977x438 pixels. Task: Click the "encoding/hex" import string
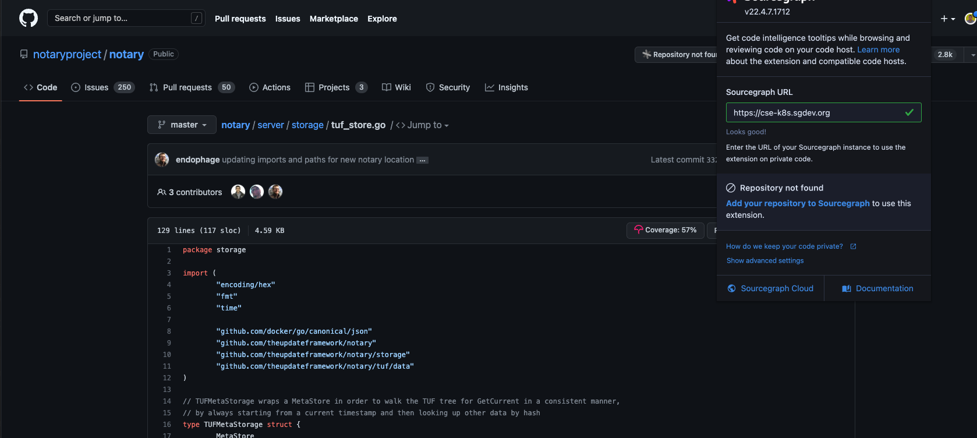pyautogui.click(x=246, y=285)
